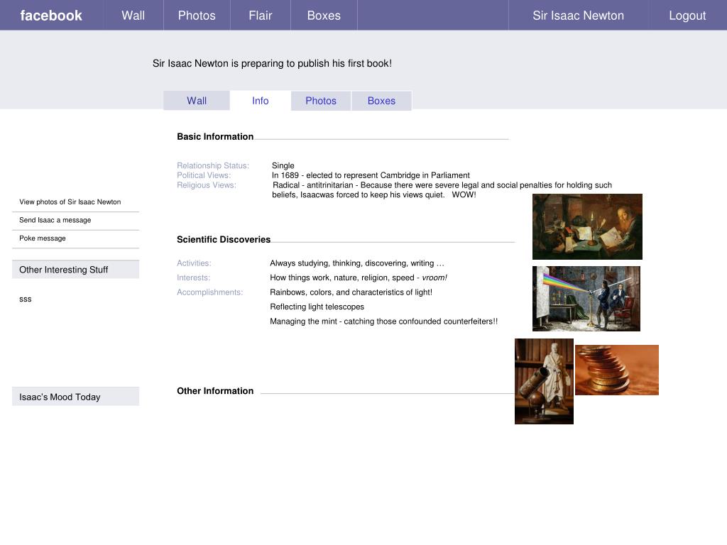Open Photos in the top navigation bar
The image size is (727, 545).
197,16
